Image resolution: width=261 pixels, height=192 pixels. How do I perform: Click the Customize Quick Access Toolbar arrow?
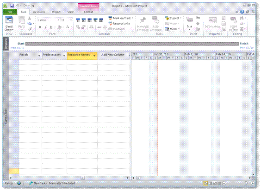pos(33,6)
